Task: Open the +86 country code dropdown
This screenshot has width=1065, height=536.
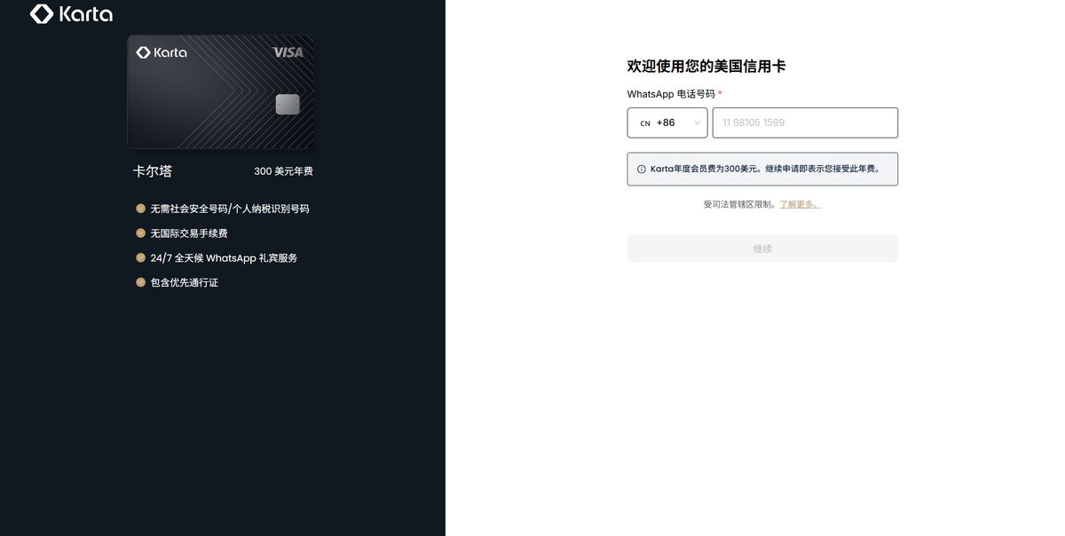Action: [x=667, y=122]
